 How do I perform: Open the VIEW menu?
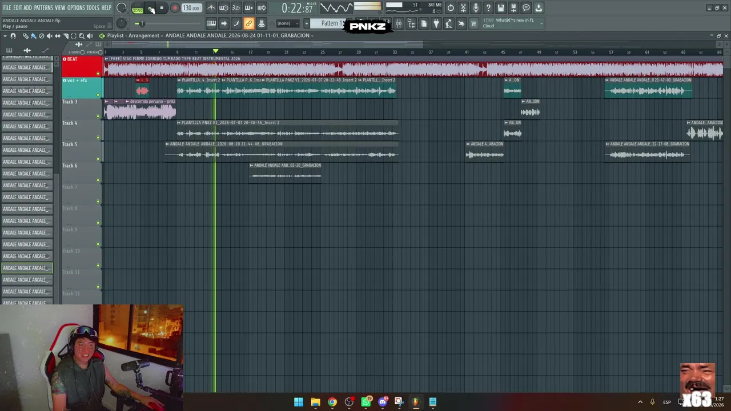click(60, 8)
